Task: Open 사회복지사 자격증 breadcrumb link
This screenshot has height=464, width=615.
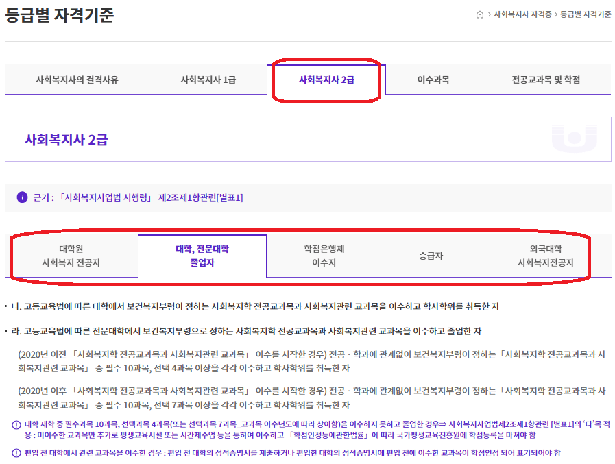Action: [522, 14]
